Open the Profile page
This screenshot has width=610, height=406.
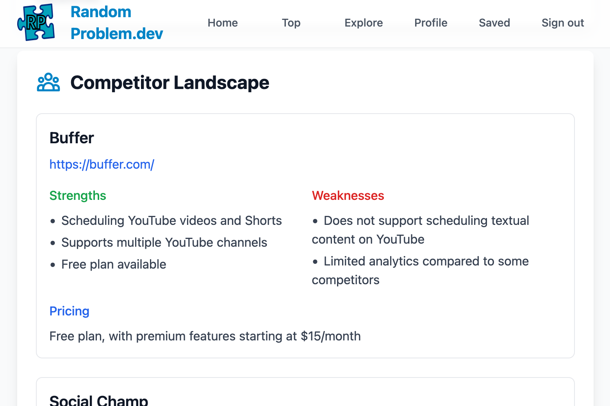tap(431, 23)
